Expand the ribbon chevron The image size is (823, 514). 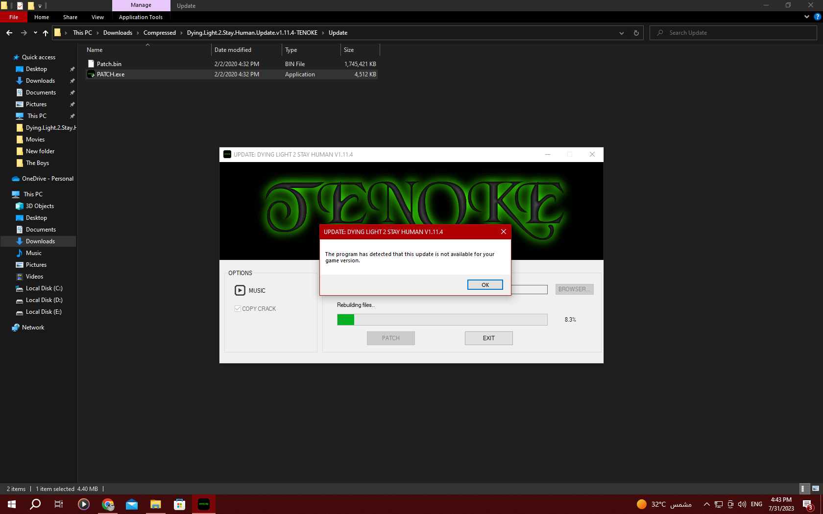[x=806, y=17]
